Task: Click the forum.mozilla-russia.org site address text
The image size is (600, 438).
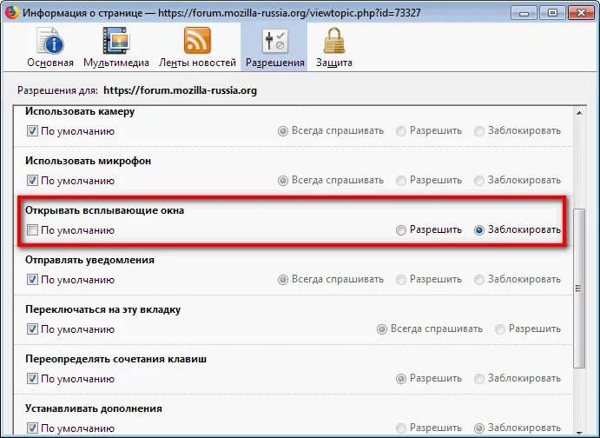Action: pos(181,90)
